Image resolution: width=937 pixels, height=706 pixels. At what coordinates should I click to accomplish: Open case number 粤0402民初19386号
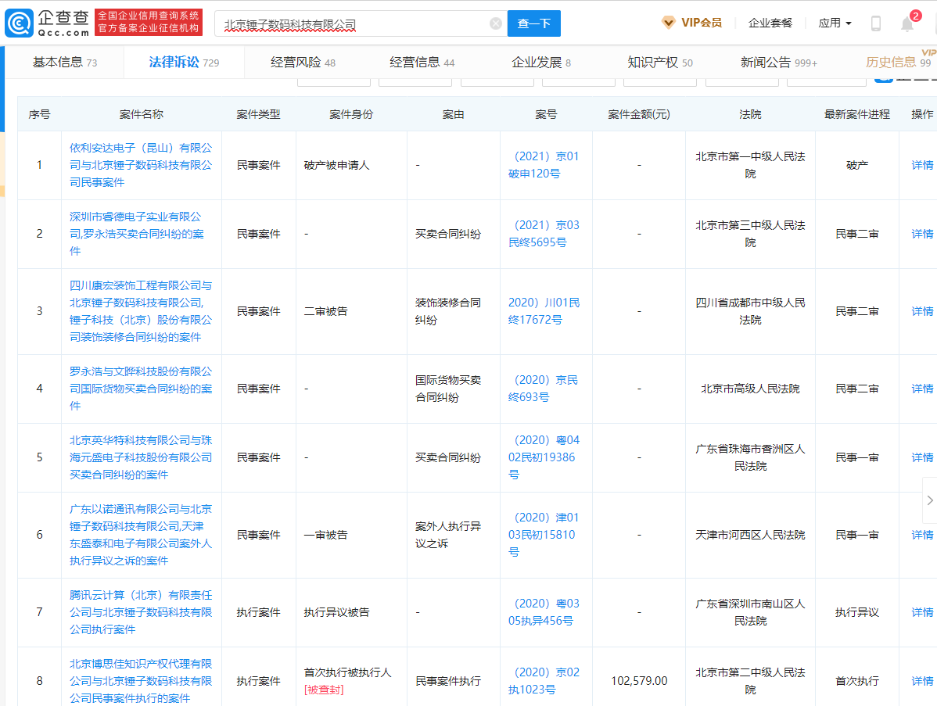pos(544,457)
